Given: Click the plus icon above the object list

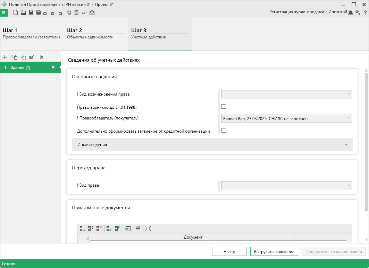Looking at the screenshot, I should (x=5, y=57).
